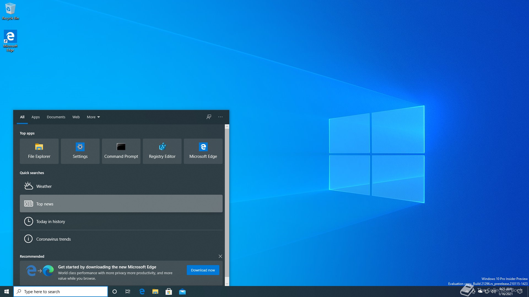The height and width of the screenshot is (297, 529).
Task: Open the Microsoft Edge top app tile
Action: (x=203, y=151)
